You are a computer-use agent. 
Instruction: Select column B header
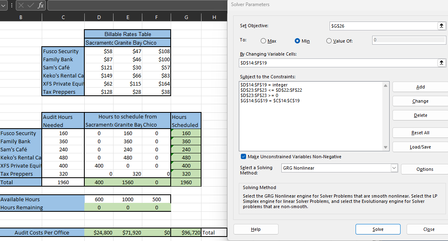21,17
